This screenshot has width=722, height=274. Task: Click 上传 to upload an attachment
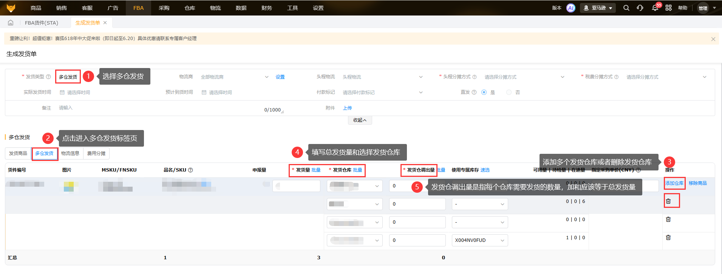click(347, 108)
